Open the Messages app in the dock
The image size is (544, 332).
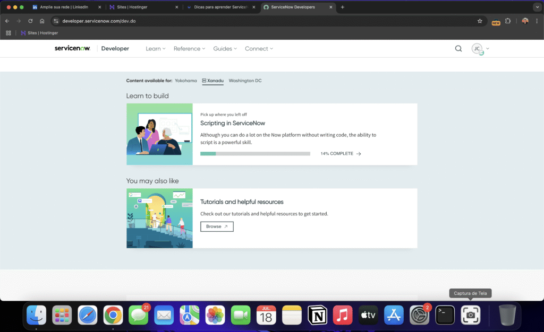[x=139, y=315]
